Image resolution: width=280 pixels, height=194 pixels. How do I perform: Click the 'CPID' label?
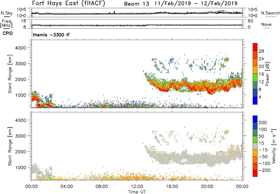[x=8, y=33]
